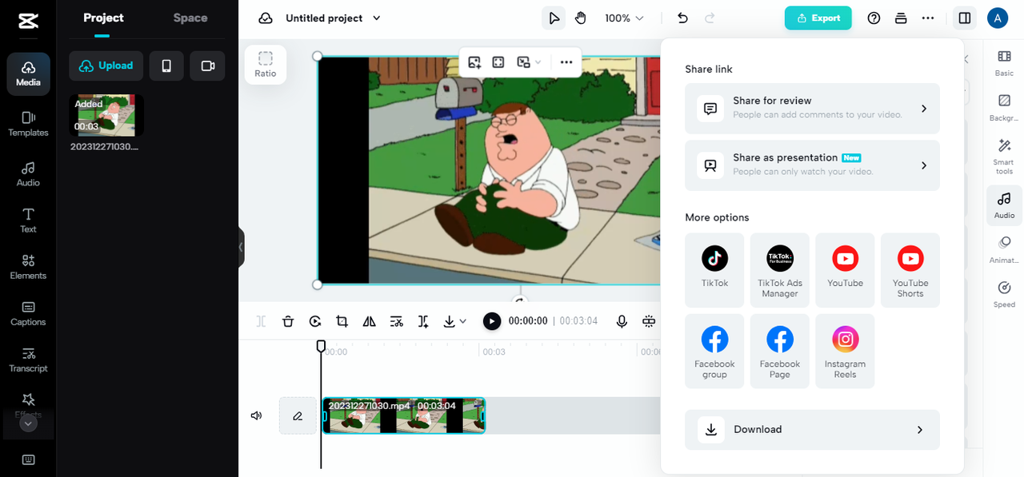This screenshot has width=1024, height=477.
Task: Open keyboard shortcuts icon at sidebar bottom
Action: point(28,459)
